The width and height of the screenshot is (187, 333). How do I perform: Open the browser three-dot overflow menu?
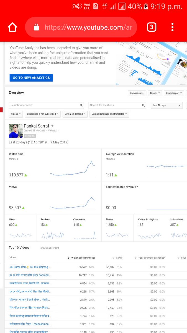[x=172, y=27]
